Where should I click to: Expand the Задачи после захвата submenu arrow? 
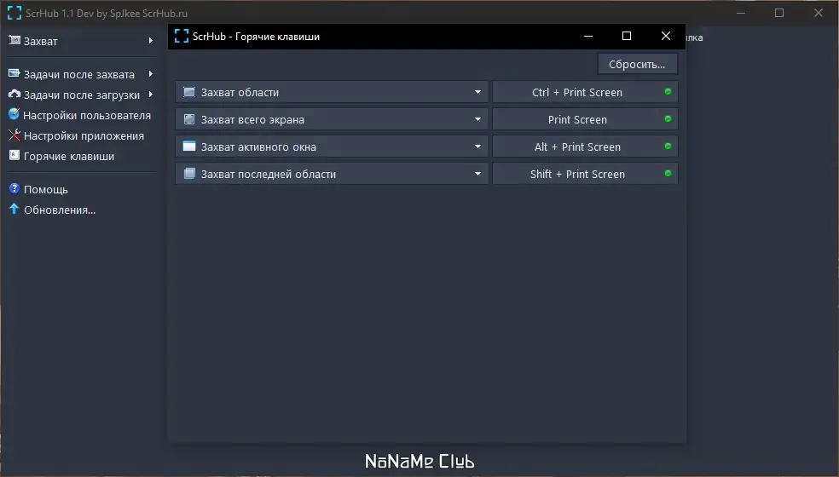(x=151, y=74)
